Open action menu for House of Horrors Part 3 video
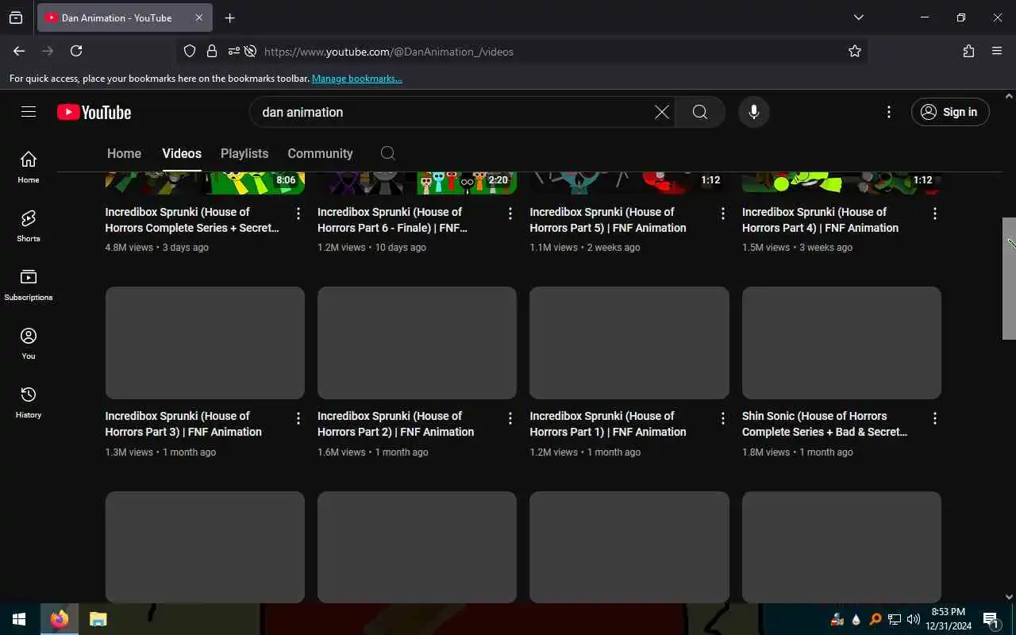Screen dimensions: 1016x635 298,418
